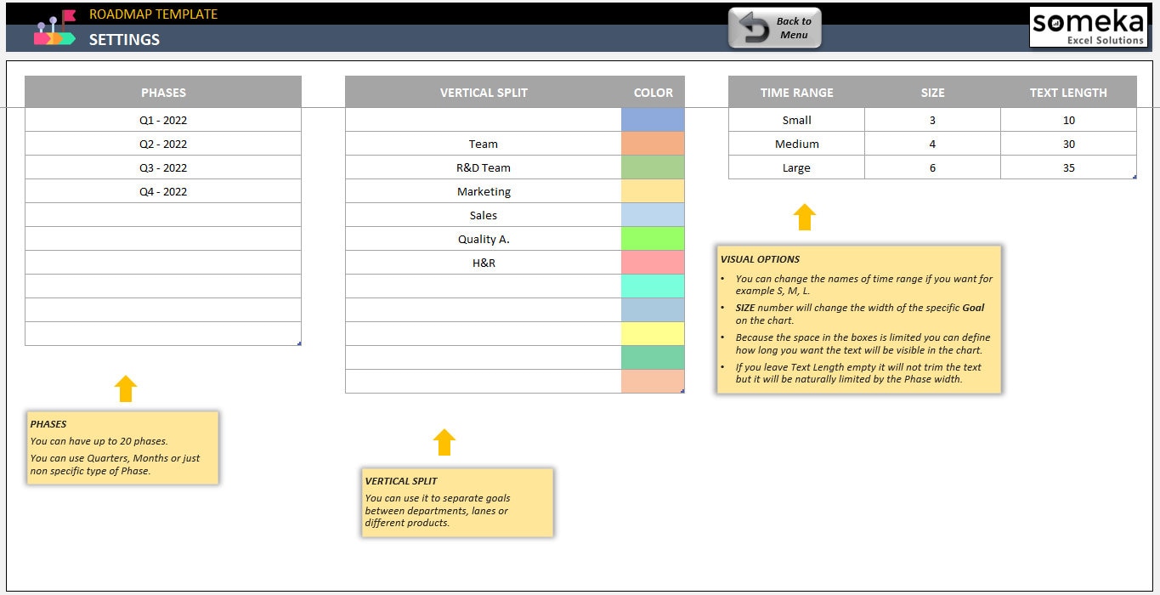The image size is (1160, 595).
Task: Select the R&D Team vertical split cell
Action: pyautogui.click(x=483, y=167)
